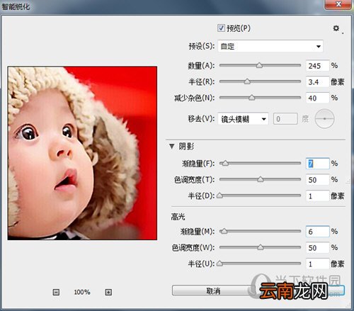Screen dimensions: 354x311
Task: Click the 减少杂色 value field showing 40
Action: click(317, 98)
